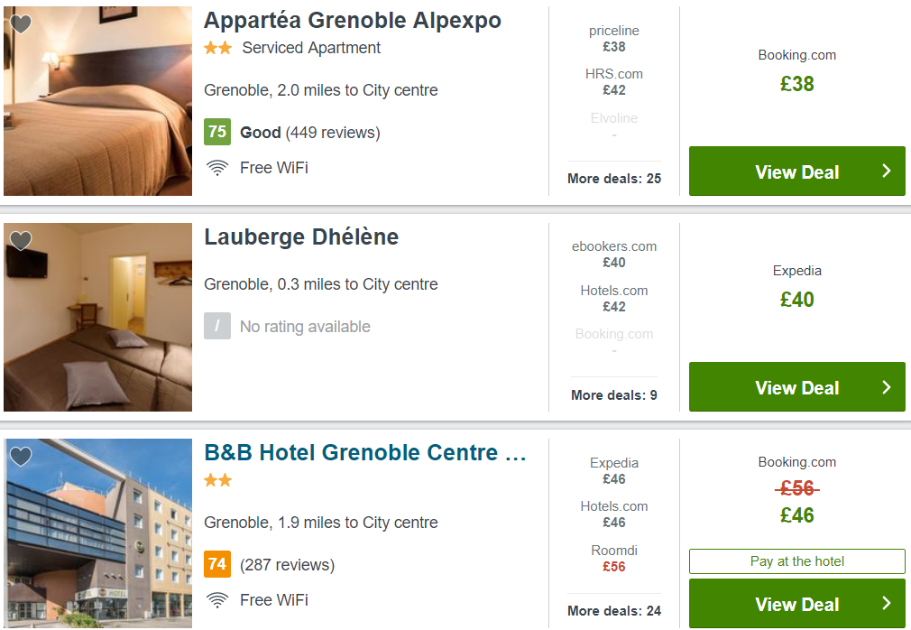The height and width of the screenshot is (630, 911).
Task: Open B&B Hotel Grenoble Centre title link
Action: pyautogui.click(x=365, y=453)
